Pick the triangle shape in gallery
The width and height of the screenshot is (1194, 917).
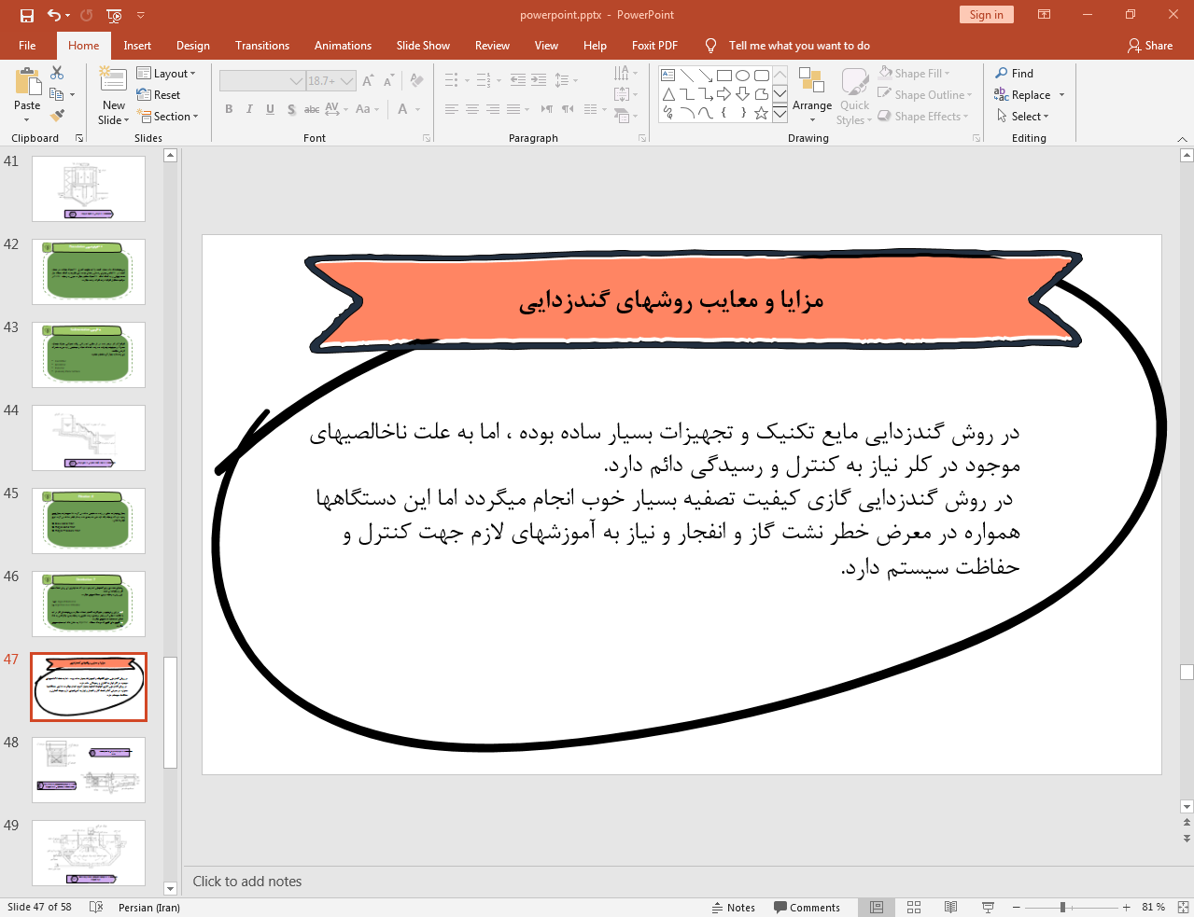click(668, 94)
